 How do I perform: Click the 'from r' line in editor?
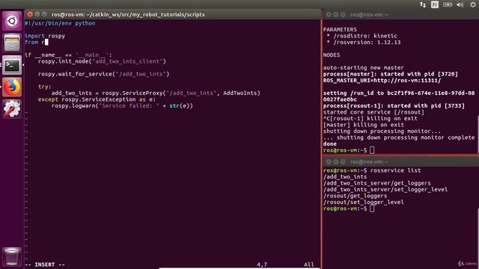click(37, 43)
